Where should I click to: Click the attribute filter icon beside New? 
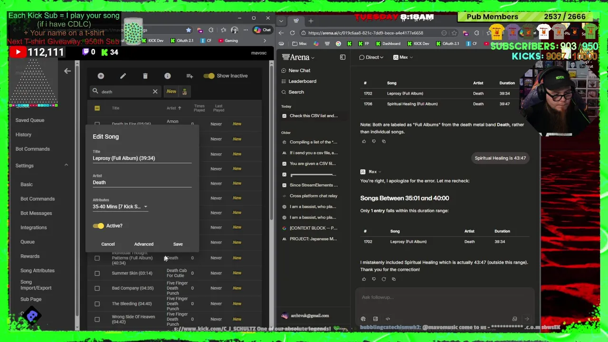point(184,92)
